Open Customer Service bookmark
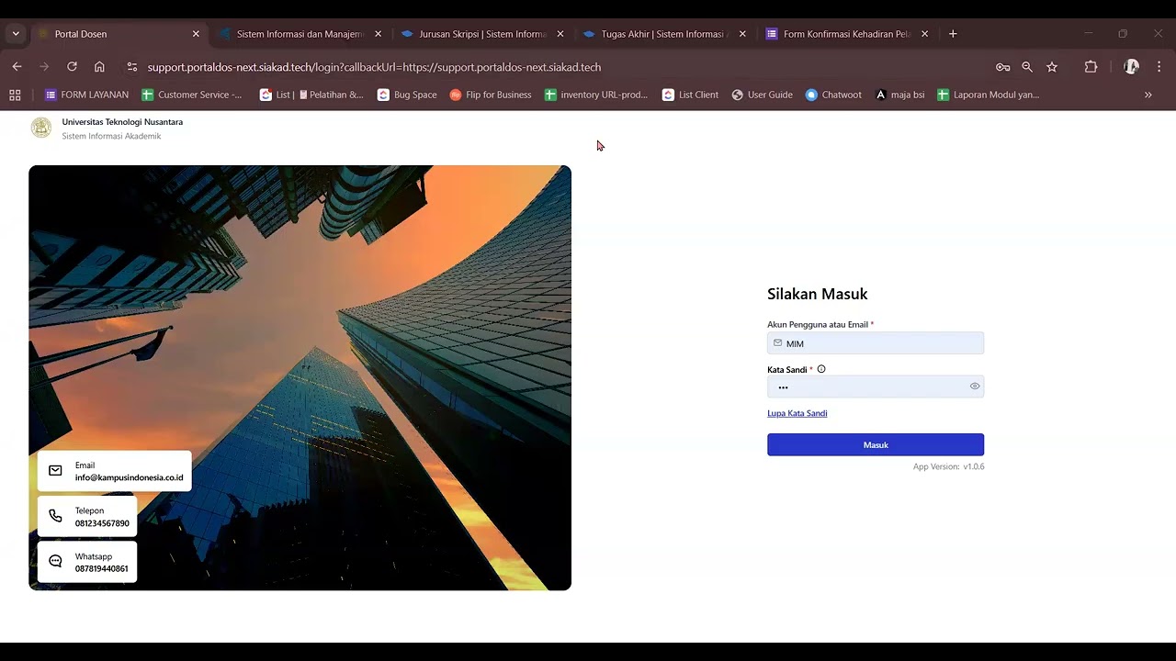The height and width of the screenshot is (661, 1176). click(192, 95)
